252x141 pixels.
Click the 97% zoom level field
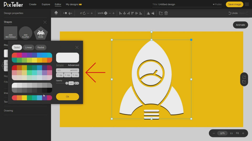tap(222, 133)
